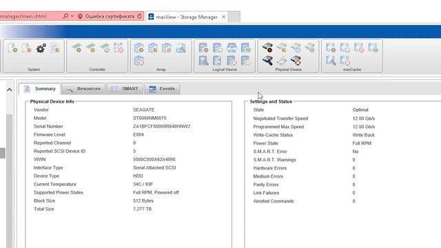
Task: Open a new browser tab
Action: tap(234, 17)
